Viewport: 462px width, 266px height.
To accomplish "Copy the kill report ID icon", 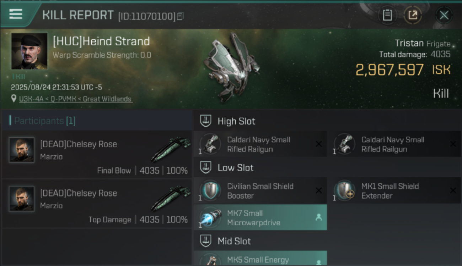I will (180, 16).
